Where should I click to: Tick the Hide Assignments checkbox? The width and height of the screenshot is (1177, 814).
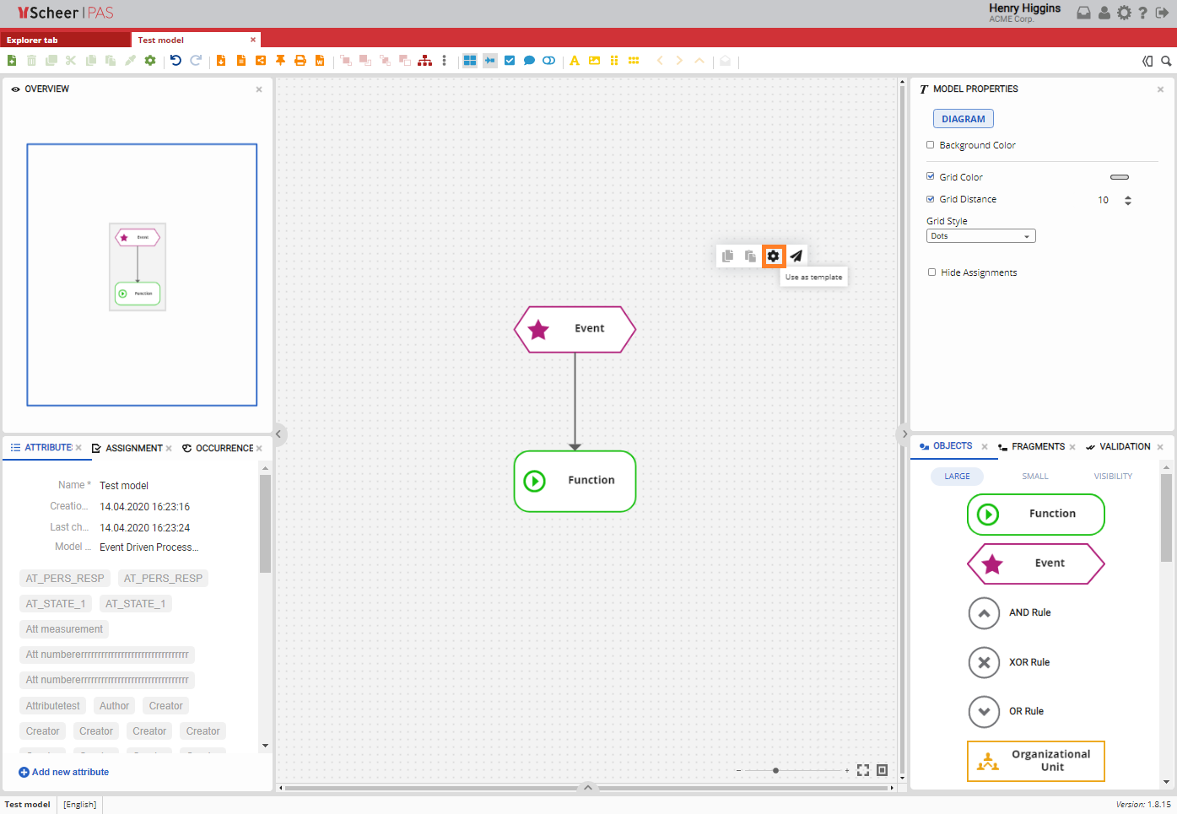[931, 272]
